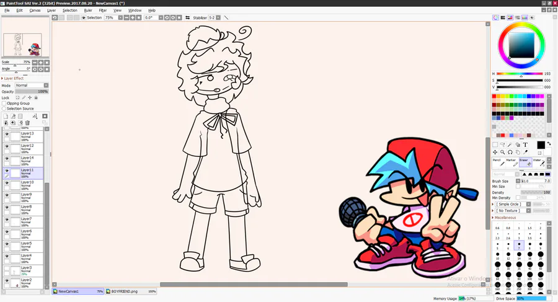Open the Brush Size multiplier dropdown
Viewport: 558px width, 302px height.
click(518, 181)
